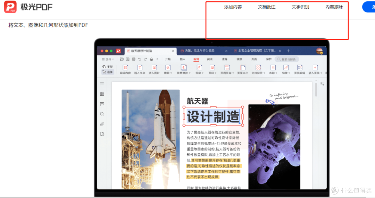Expand the quick access toolbar customize arrow

[x=157, y=59]
